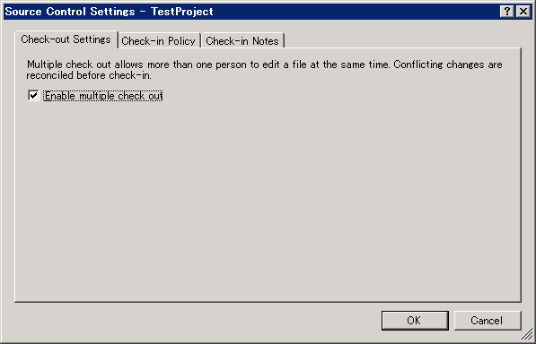Close the Source Control Settings dialog
This screenshot has width=536, height=344.
point(523,12)
